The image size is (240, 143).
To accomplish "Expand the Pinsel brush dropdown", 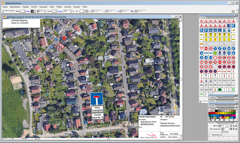I will [54, 11].
